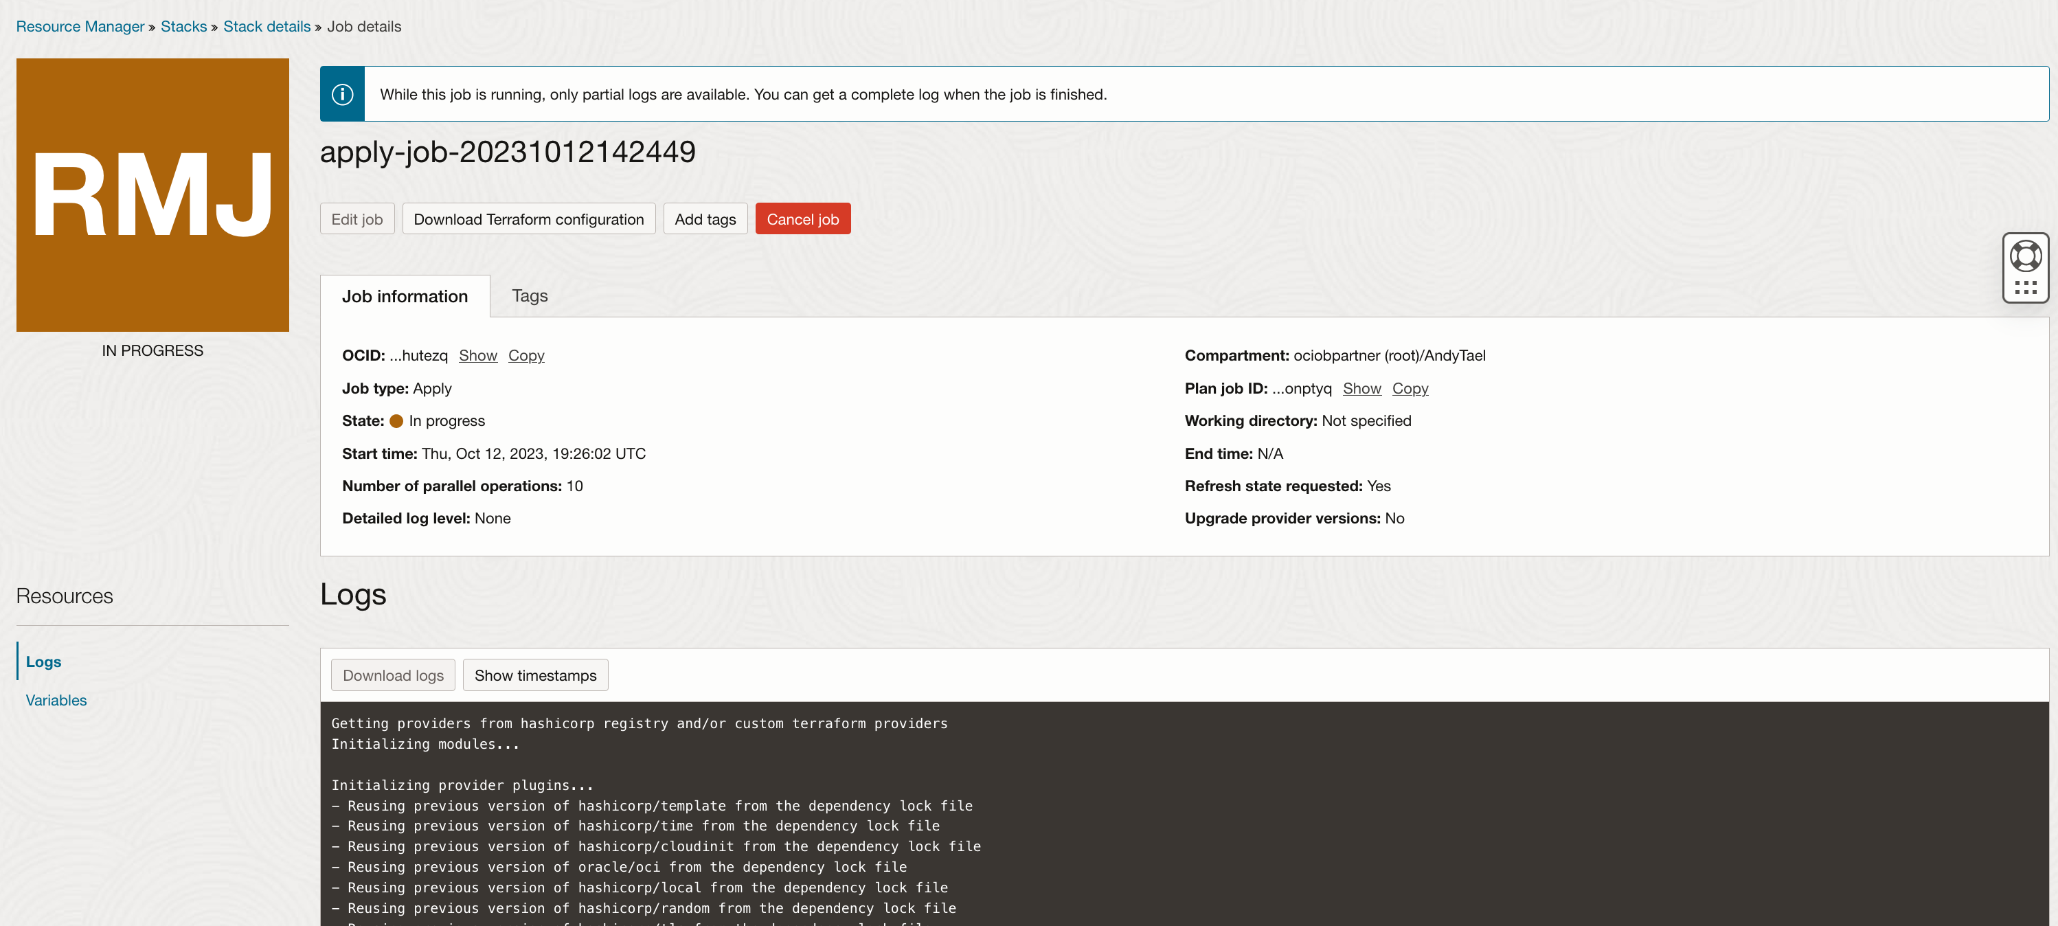Open Variables in Resources sidebar
Viewport: 2058px width, 926px height.
click(x=56, y=700)
